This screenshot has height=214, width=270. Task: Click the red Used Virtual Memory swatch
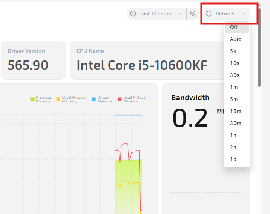[x=119, y=99]
